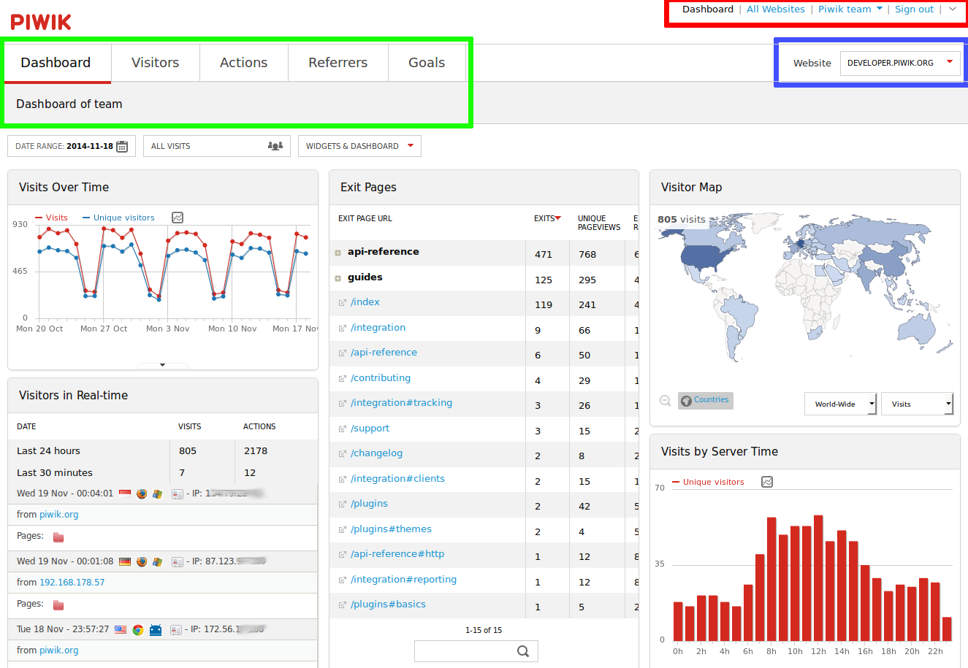Click the segment visitors icon in All Visits
Image resolution: width=968 pixels, height=668 pixels.
275,146
